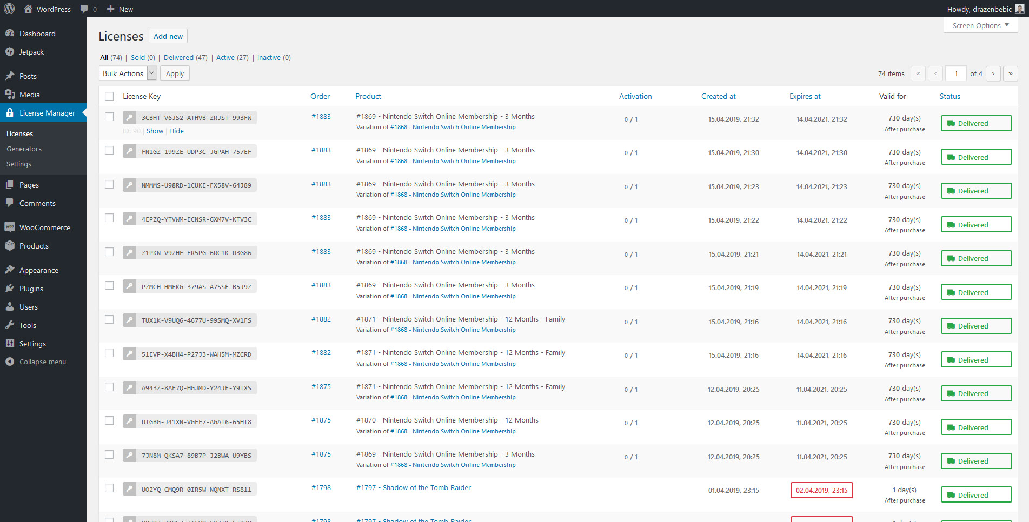Open the comments bubble icon in admin bar
This screenshot has width=1029, height=522.
(x=84, y=9)
